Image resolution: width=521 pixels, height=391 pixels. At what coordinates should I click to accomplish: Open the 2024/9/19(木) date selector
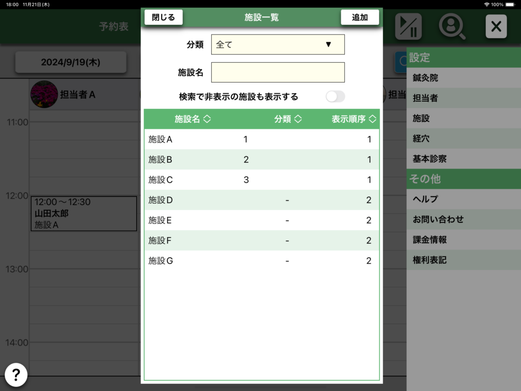pyautogui.click(x=71, y=62)
